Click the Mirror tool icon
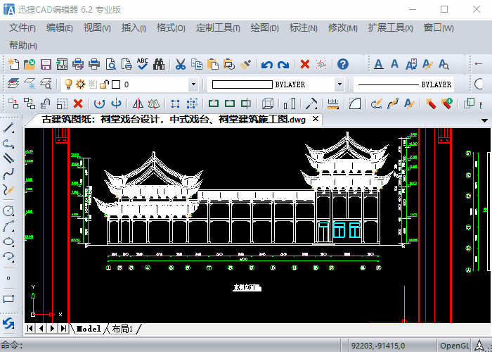Screen dimensions: 492x352 (138, 103)
